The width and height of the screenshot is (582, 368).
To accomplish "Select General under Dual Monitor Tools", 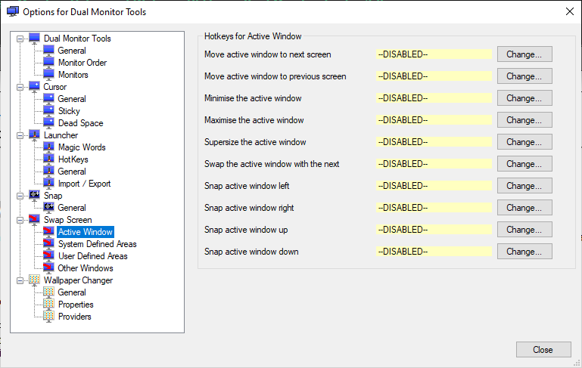I will pos(72,51).
